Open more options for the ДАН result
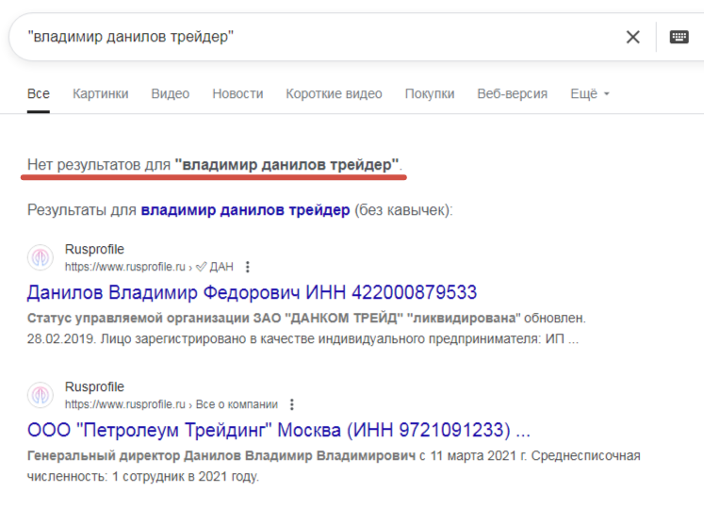The height and width of the screenshot is (508, 704). 247,267
